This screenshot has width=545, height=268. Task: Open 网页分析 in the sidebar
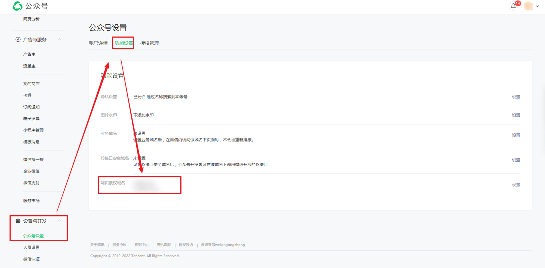coord(31,19)
